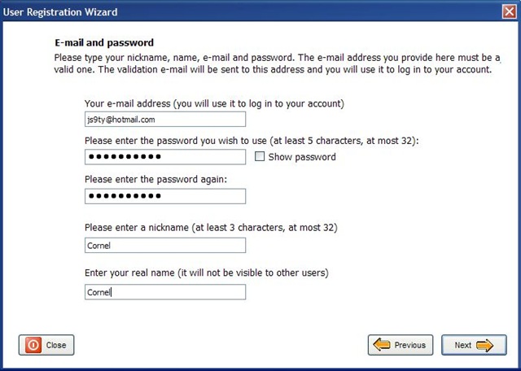This screenshot has width=521, height=371.
Task: Click the orange left arrow icon
Action: click(382, 345)
